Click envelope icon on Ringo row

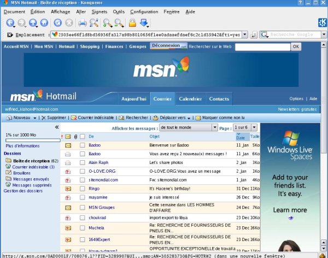click(68, 189)
